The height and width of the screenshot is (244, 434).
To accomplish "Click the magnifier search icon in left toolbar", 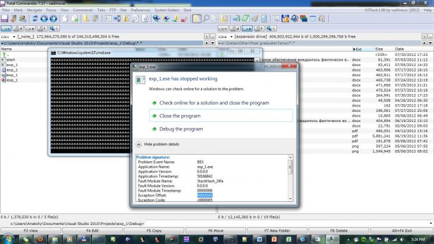I will (135, 18).
